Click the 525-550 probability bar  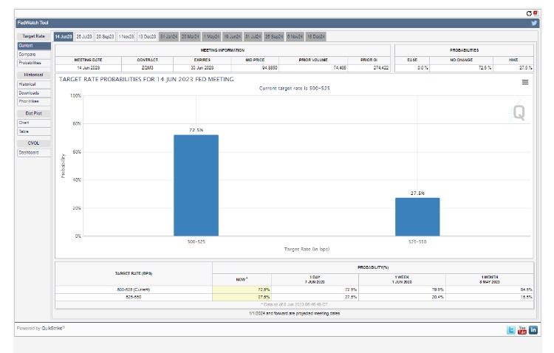pyautogui.click(x=417, y=216)
